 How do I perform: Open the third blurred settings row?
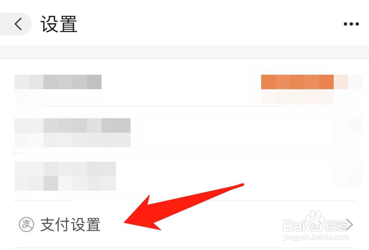pyautogui.click(x=184, y=177)
